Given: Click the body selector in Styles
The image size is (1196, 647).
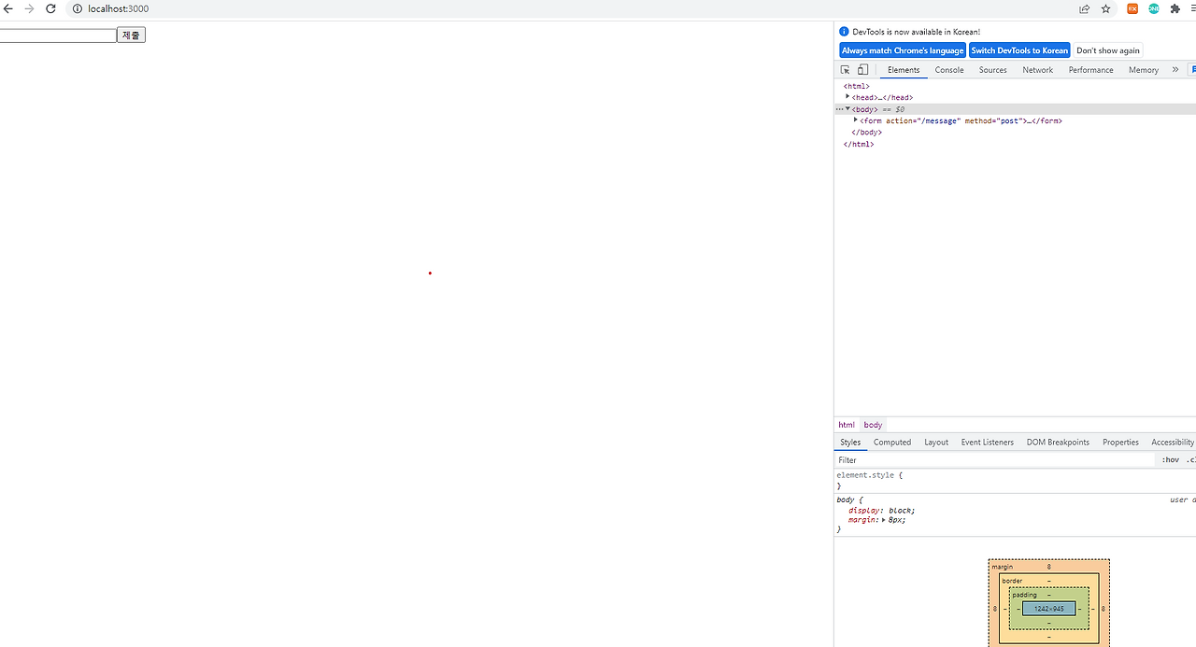Looking at the screenshot, I should click(x=846, y=500).
